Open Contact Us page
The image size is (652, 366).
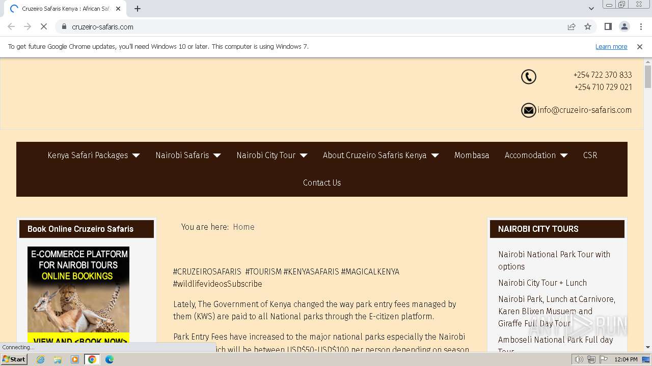pos(322,182)
